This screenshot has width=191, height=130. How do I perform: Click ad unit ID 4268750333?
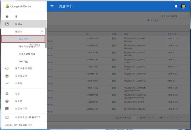click(x=92, y=38)
